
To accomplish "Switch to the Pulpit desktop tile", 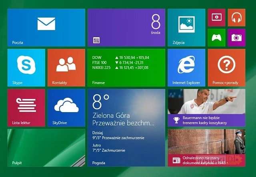I will click(46, 147).
